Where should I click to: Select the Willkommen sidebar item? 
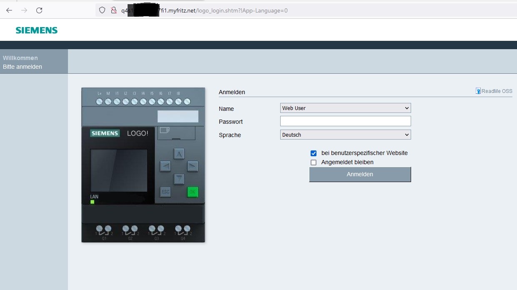(20, 58)
